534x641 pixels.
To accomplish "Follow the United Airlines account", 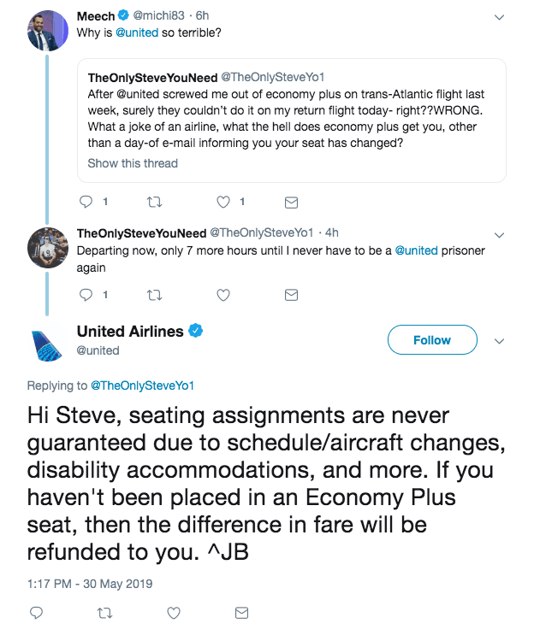I will [x=431, y=340].
